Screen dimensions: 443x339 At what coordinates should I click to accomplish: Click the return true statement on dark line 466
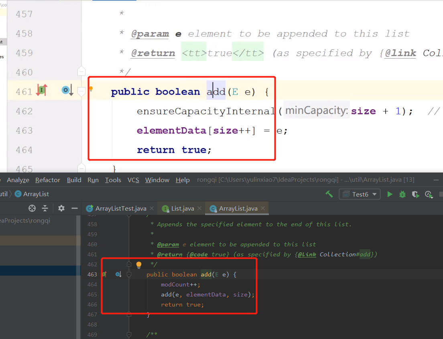coord(182,304)
